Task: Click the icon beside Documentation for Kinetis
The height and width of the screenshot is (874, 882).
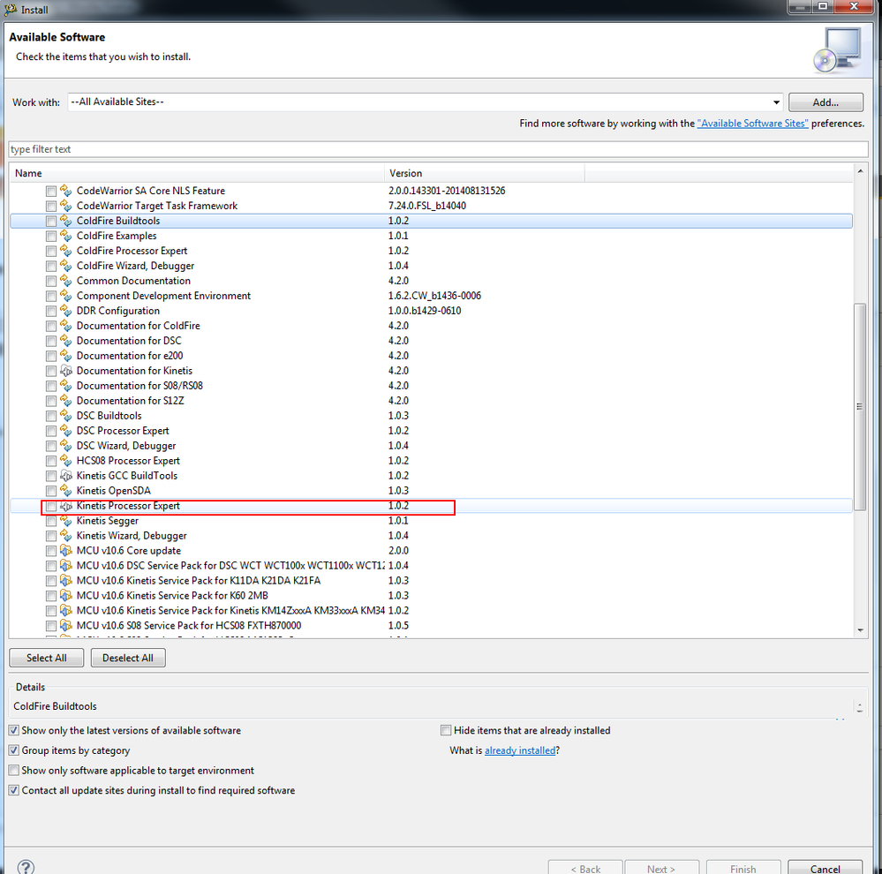Action: (x=66, y=371)
